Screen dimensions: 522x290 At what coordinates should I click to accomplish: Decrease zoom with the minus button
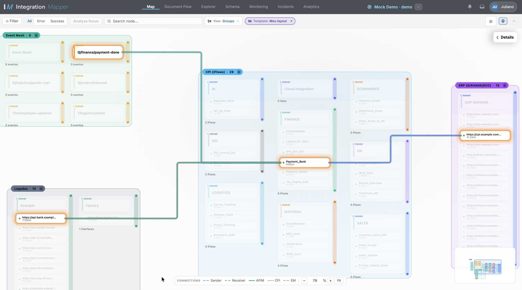pyautogui.click(x=304, y=280)
